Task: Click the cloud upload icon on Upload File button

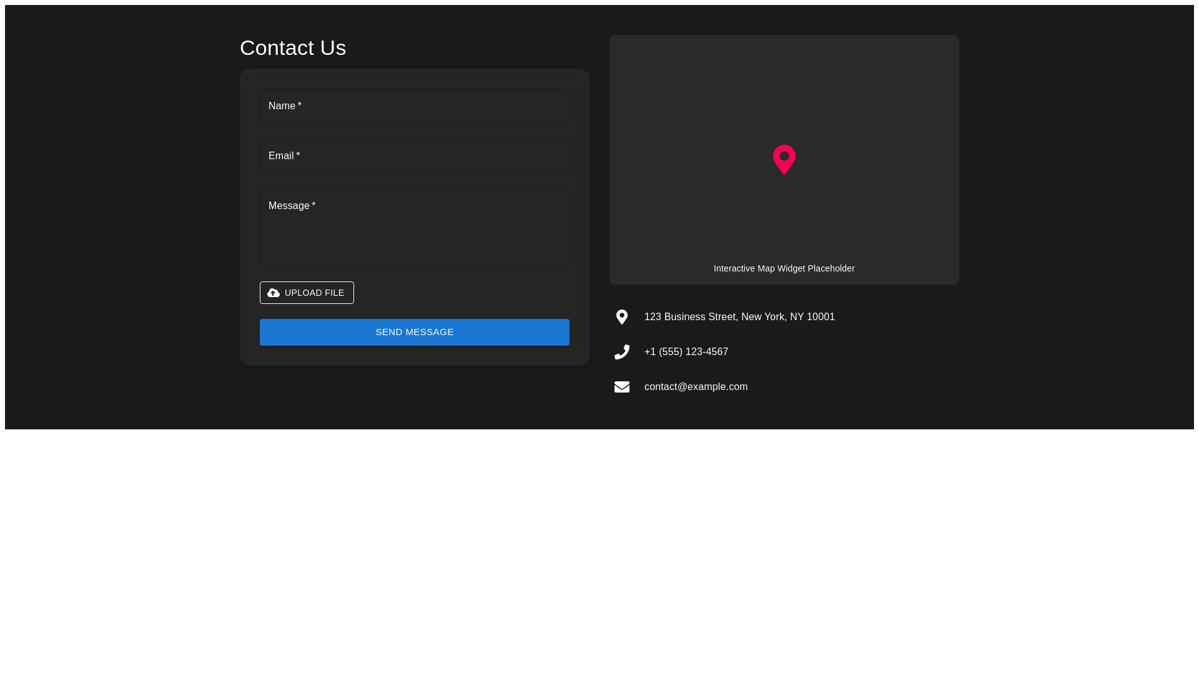Action: point(274,293)
